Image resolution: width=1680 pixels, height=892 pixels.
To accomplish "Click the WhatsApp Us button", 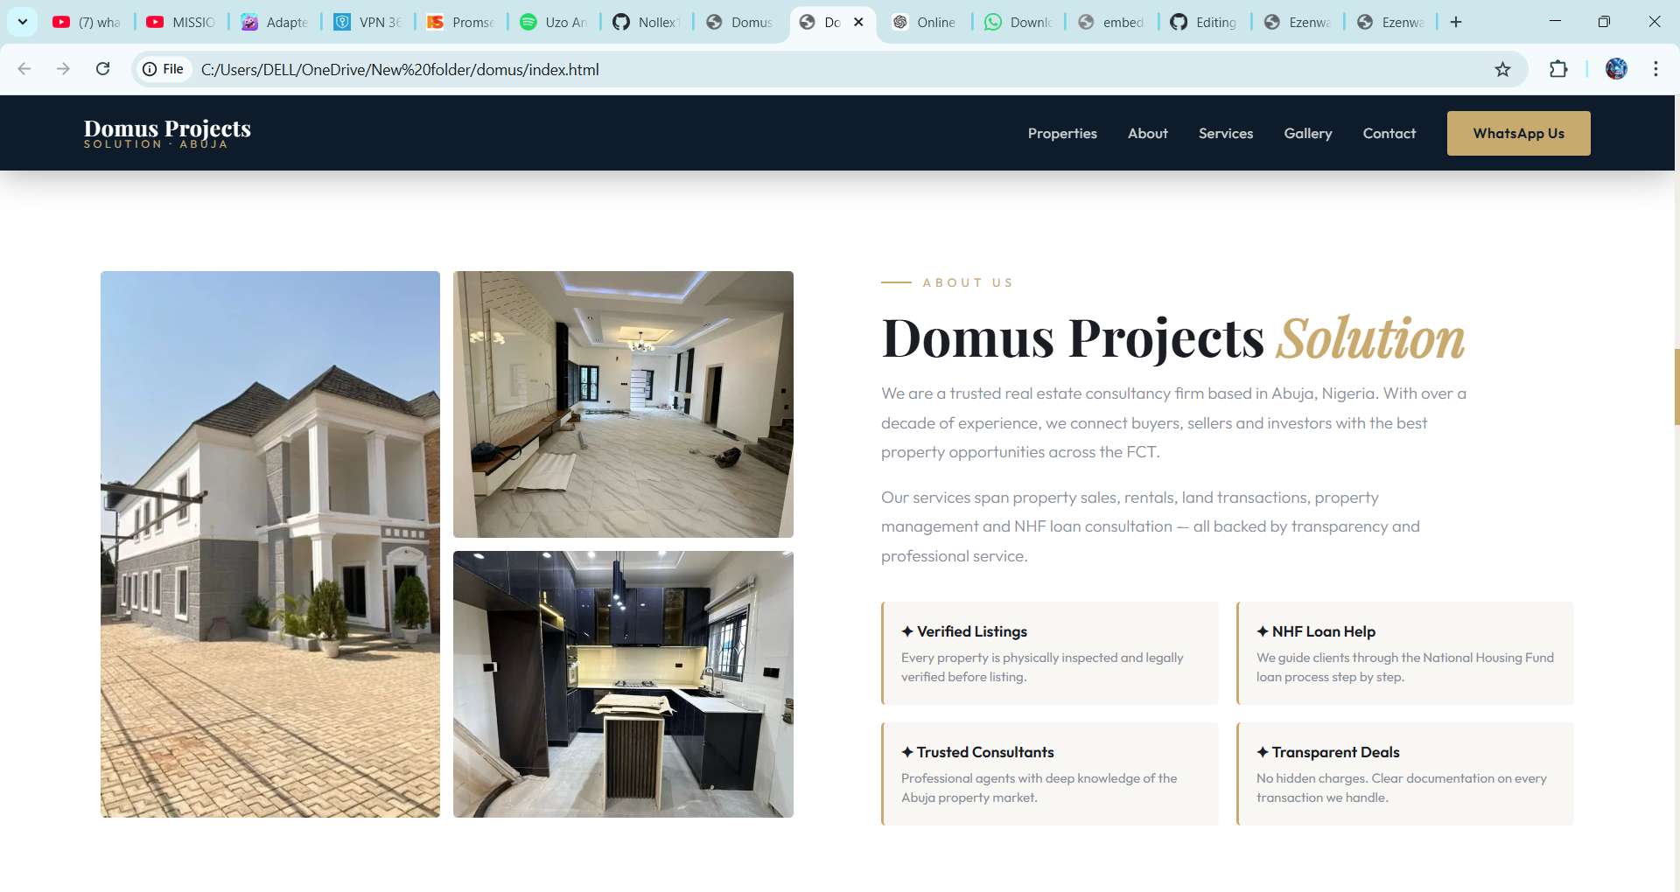I will 1518,133.
